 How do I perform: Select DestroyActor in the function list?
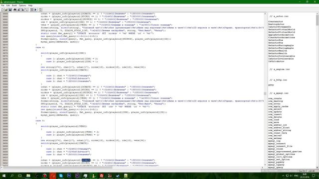coord(276,24)
